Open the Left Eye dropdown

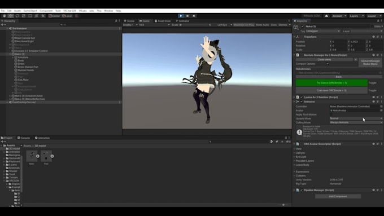[225, 25]
